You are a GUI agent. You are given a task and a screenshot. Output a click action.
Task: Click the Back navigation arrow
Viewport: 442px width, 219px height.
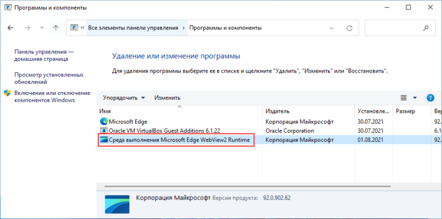10,28
